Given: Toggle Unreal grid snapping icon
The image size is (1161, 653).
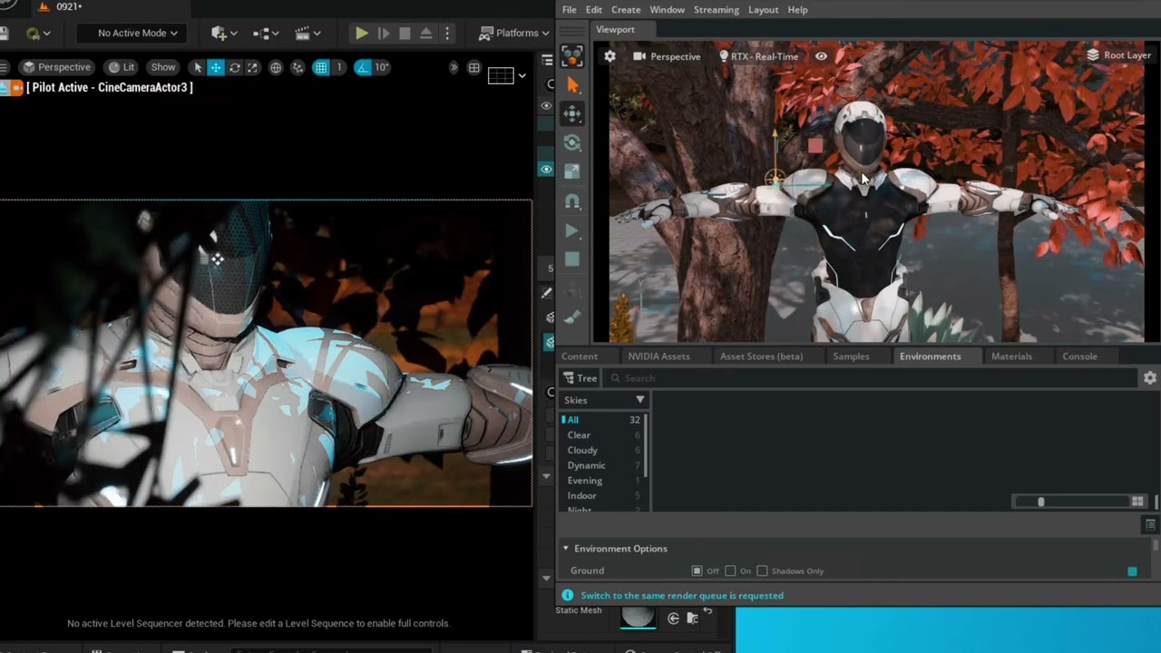Looking at the screenshot, I should click(321, 67).
